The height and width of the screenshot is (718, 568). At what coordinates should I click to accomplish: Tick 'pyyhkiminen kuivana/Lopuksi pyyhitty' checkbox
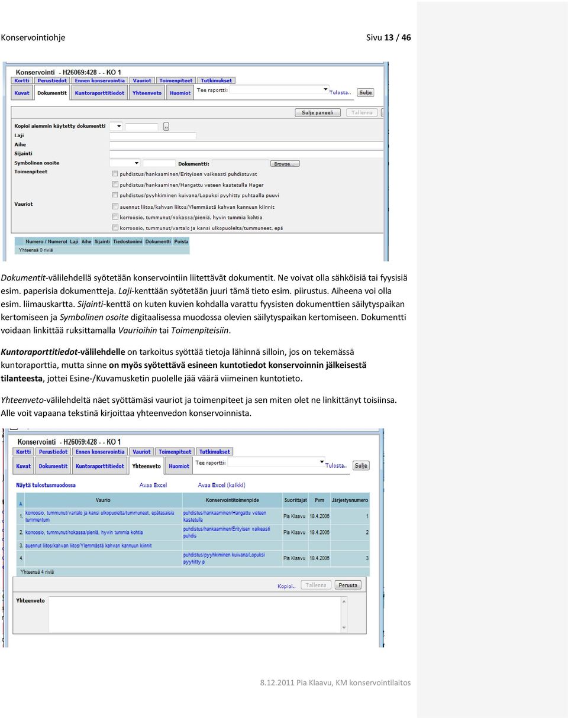click(115, 195)
